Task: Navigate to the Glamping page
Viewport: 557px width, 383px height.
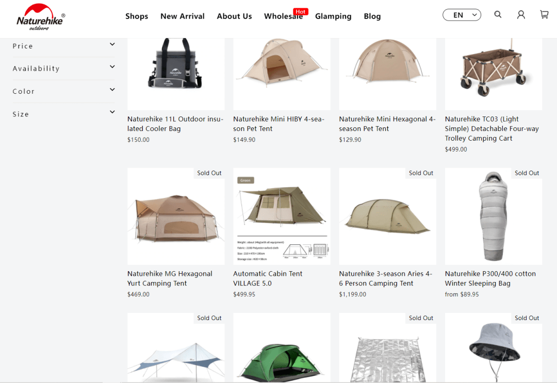Action: [333, 16]
